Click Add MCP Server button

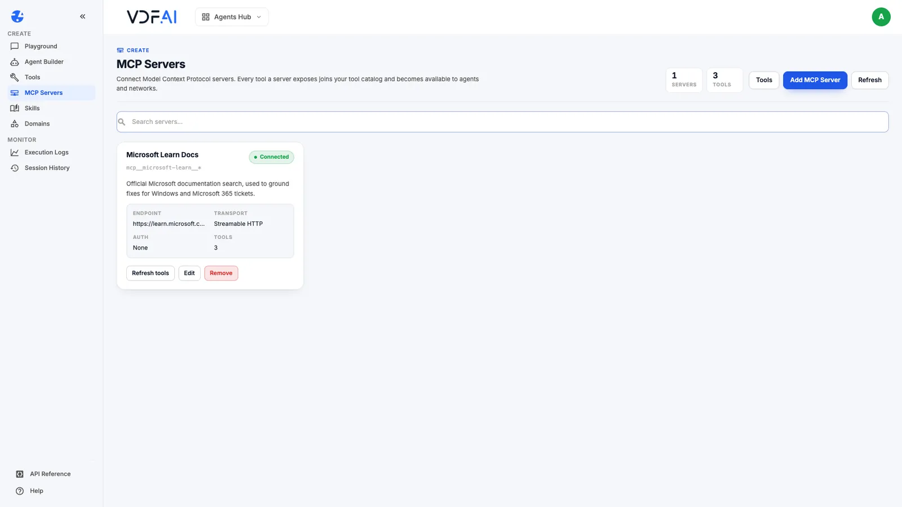point(815,80)
